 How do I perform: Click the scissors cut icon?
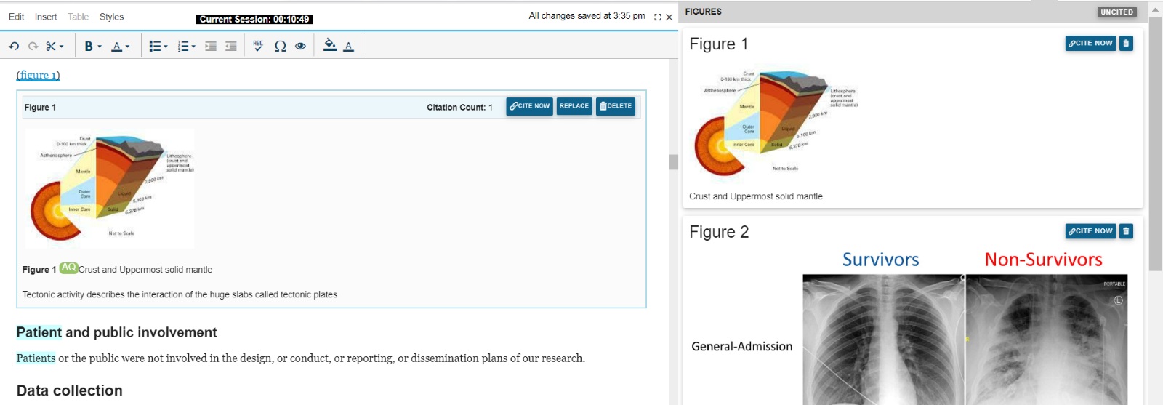pyautogui.click(x=50, y=47)
